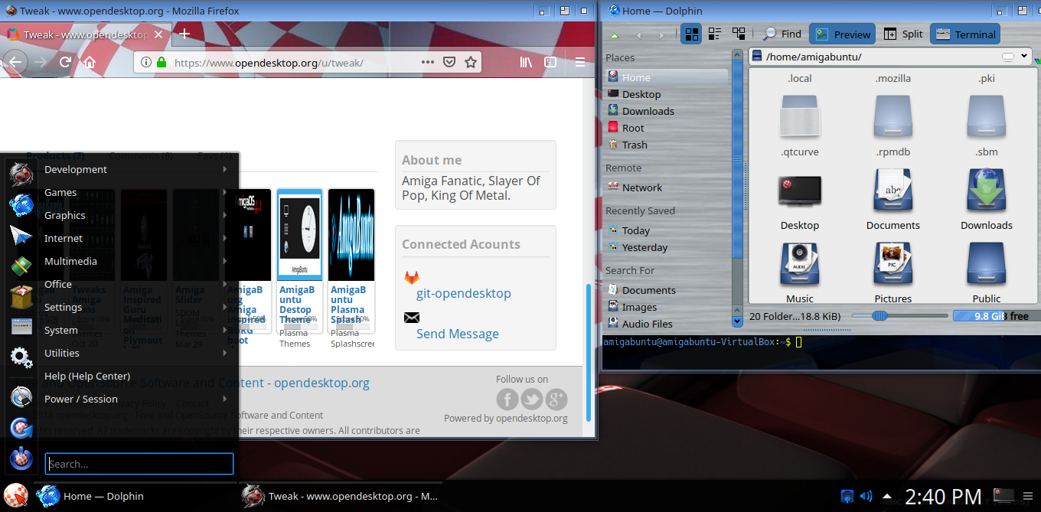1041x512 pixels.
Task: Click the power ball icon in launcher sidebar
Action: [x=21, y=458]
